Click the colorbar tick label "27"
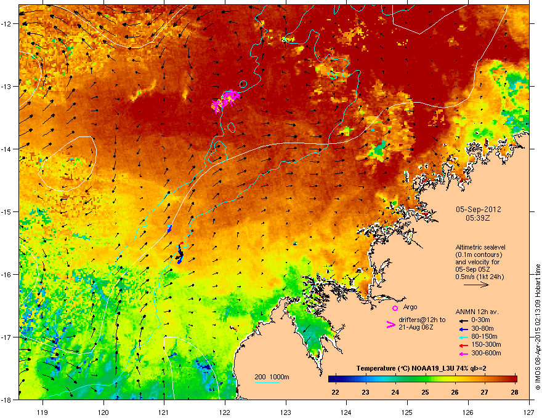 tap(485, 392)
